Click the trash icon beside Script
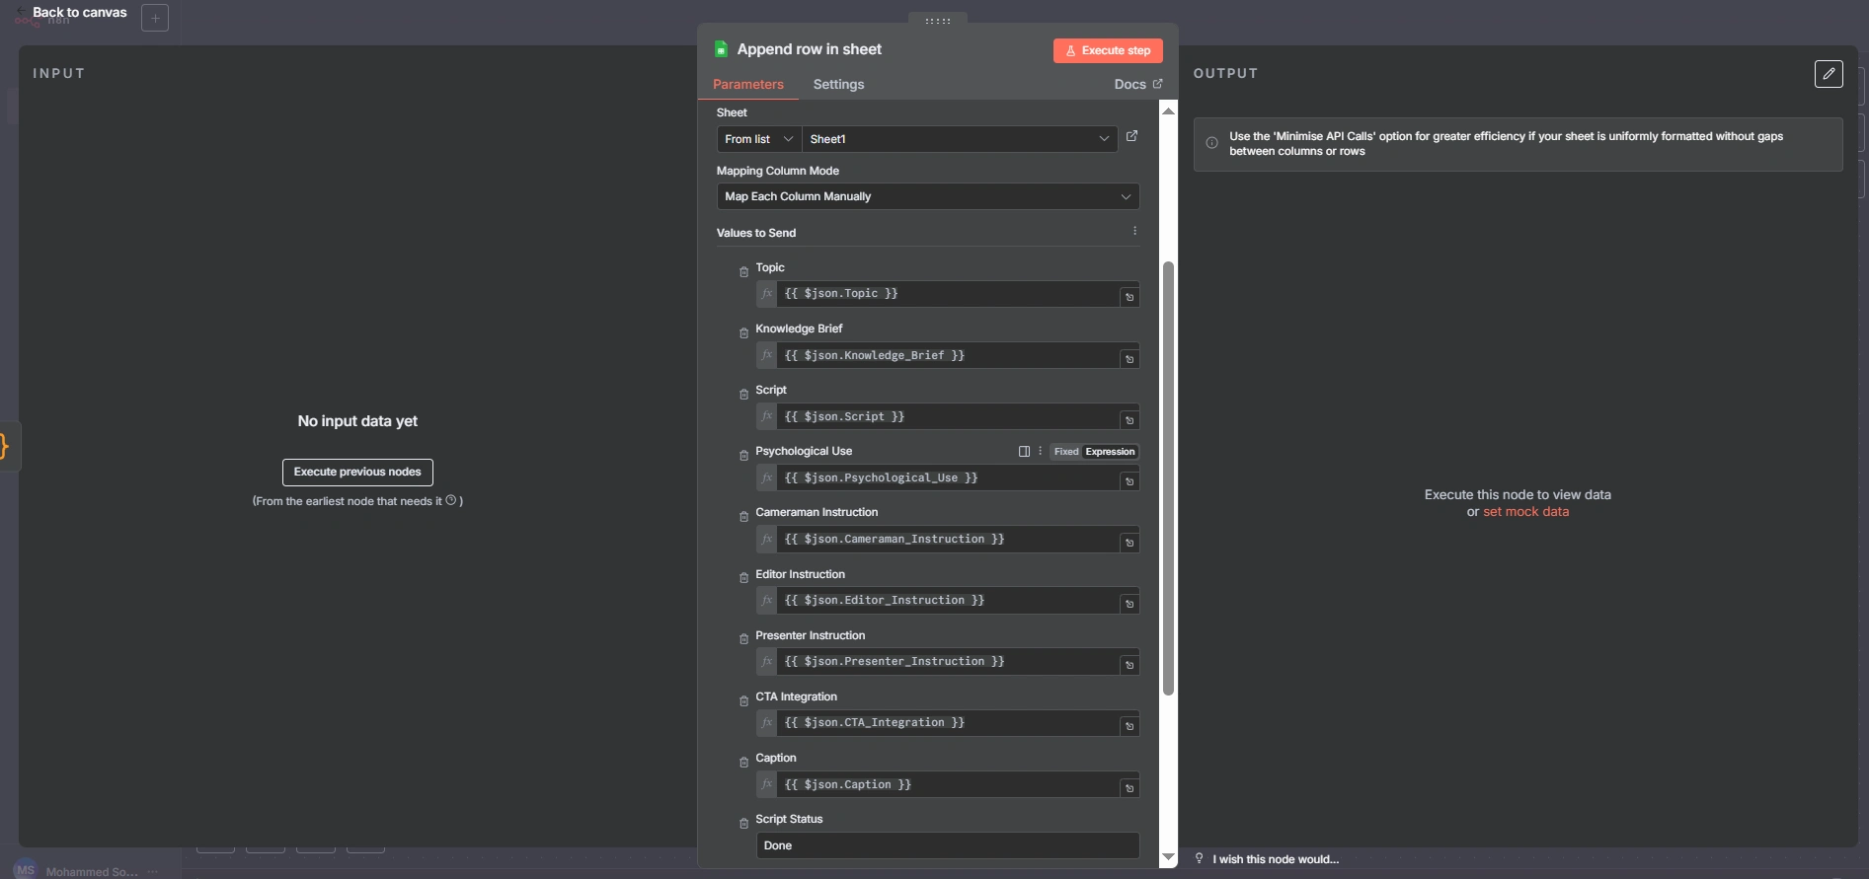Image resolution: width=1869 pixels, height=879 pixels. tap(743, 394)
